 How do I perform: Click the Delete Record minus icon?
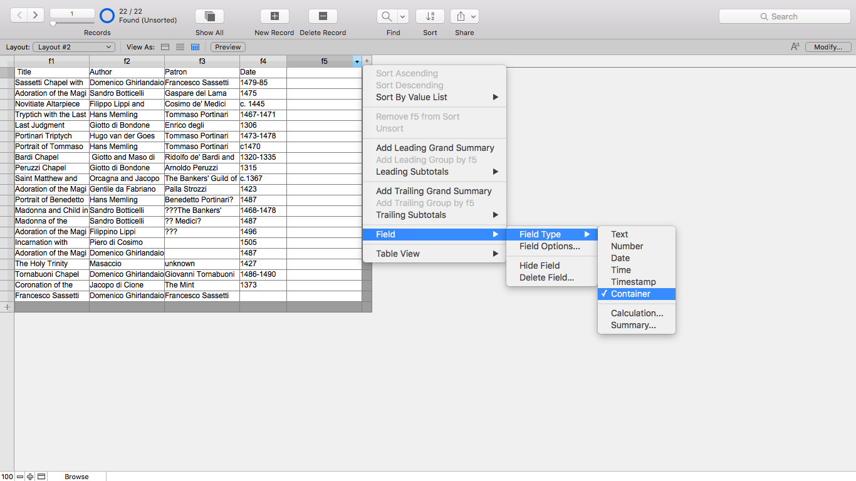(x=323, y=16)
